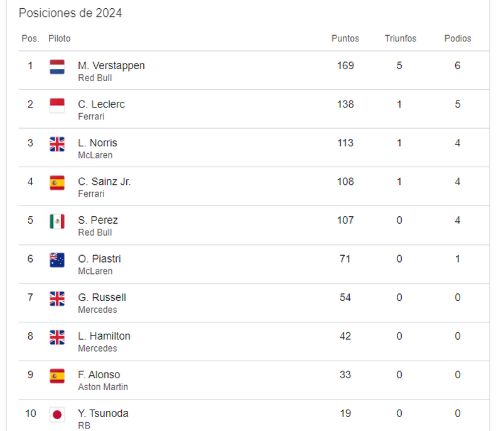Image resolution: width=496 pixels, height=431 pixels.
Task: Click the UK flag next to L. Norris
Action: [57, 144]
